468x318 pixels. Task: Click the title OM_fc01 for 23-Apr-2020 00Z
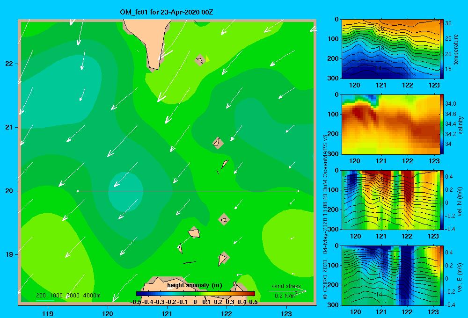[167, 12]
